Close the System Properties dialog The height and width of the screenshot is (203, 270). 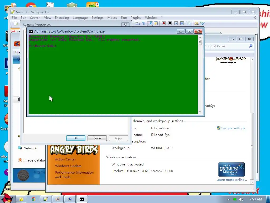125,25
